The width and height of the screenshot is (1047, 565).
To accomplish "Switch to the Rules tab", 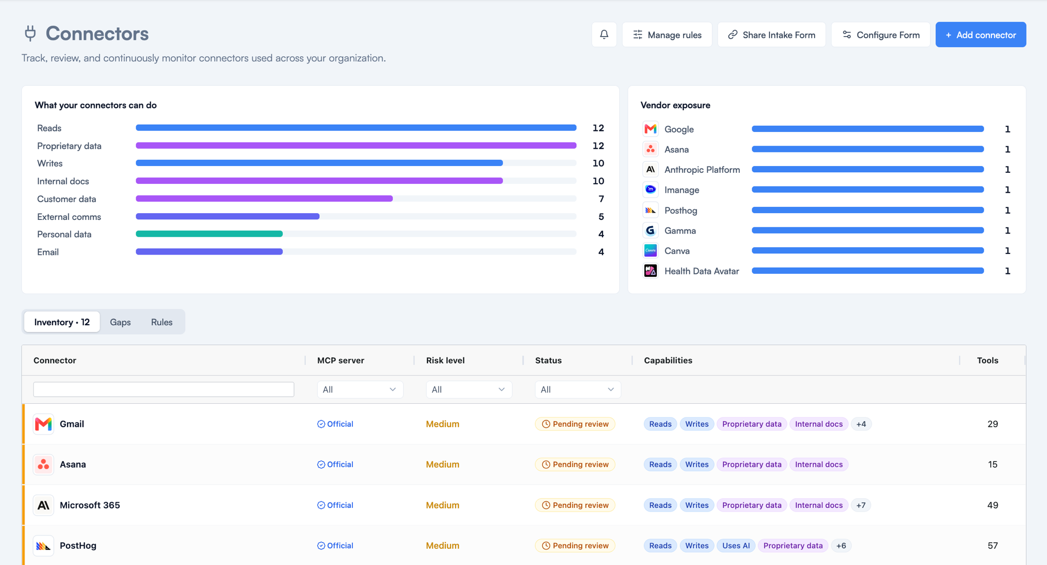I will click(162, 322).
